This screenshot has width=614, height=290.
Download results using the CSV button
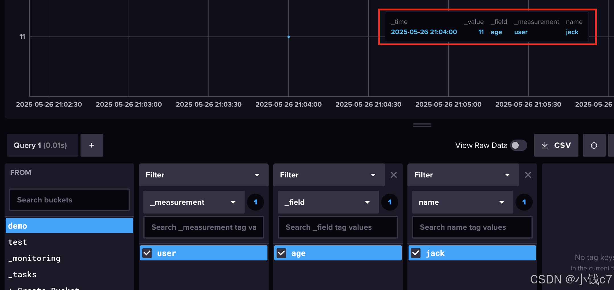click(x=556, y=145)
